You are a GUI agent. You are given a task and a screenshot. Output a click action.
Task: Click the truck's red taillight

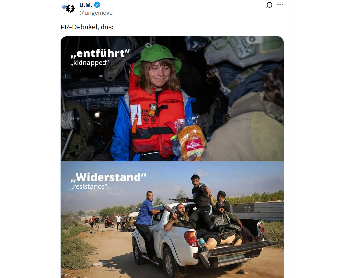(x=191, y=239)
